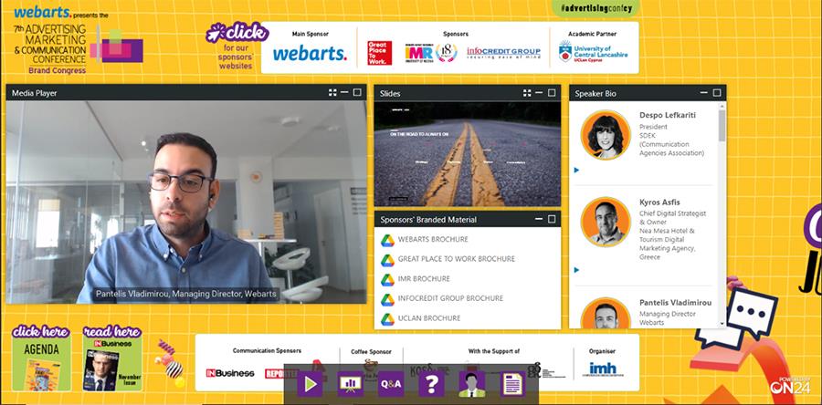Click the 'click for our sponsors' websites' badge
The image size is (822, 405).
pyautogui.click(x=237, y=47)
